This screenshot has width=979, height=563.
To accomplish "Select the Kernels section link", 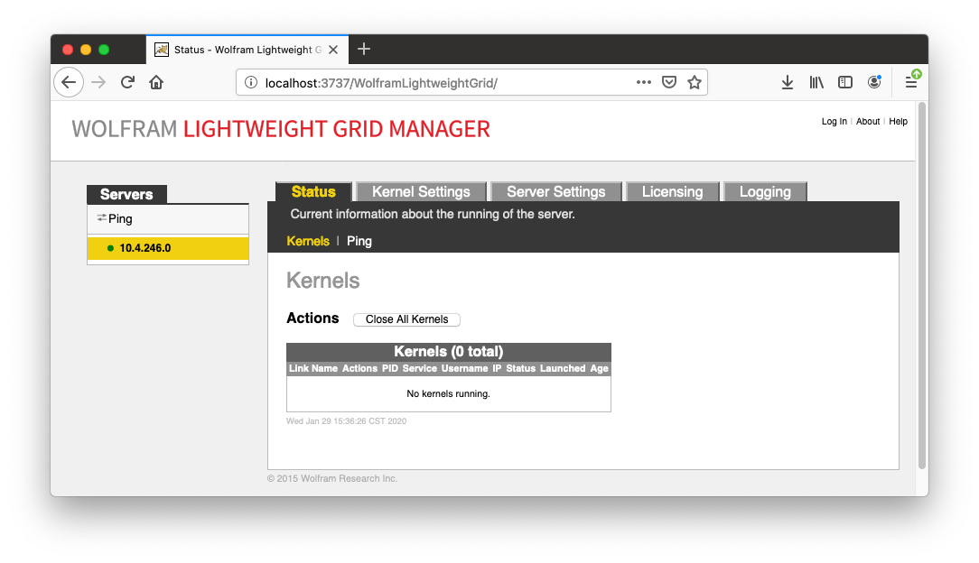I will click(308, 241).
